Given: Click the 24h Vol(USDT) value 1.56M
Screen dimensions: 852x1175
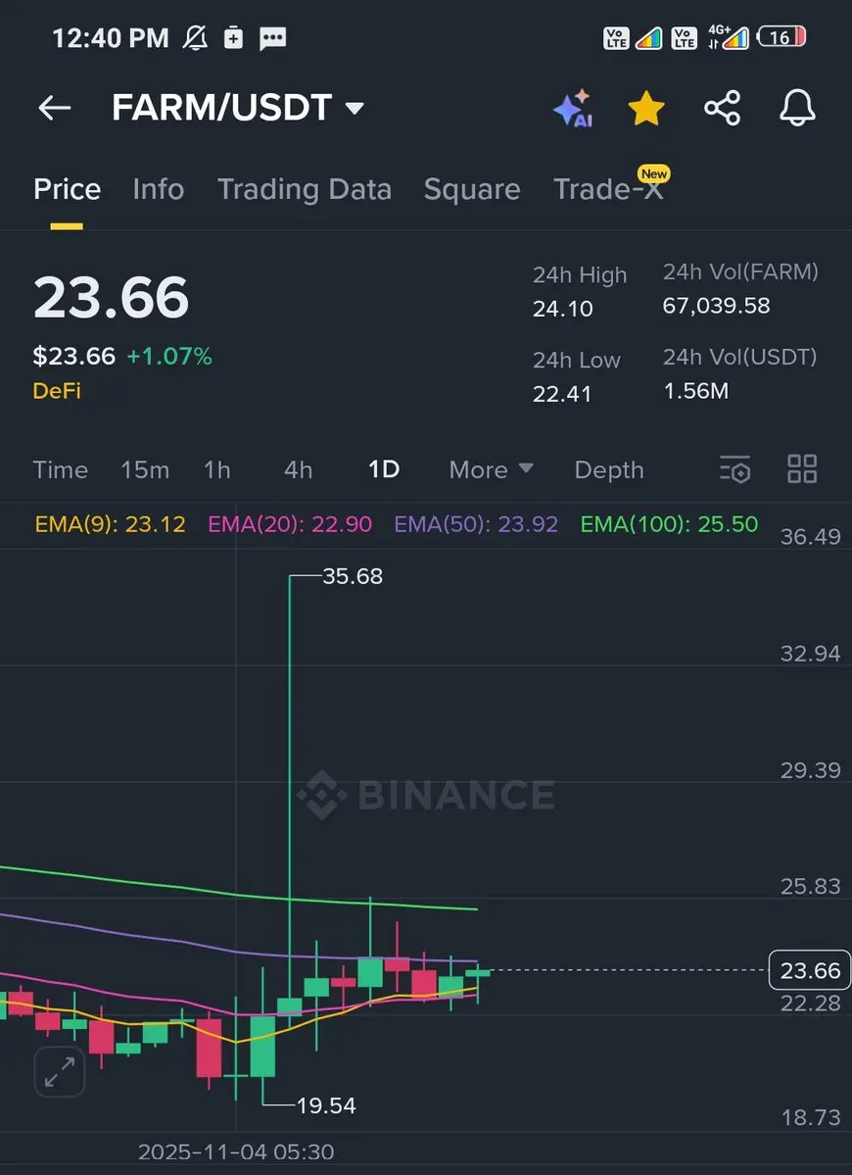Looking at the screenshot, I should [x=695, y=390].
